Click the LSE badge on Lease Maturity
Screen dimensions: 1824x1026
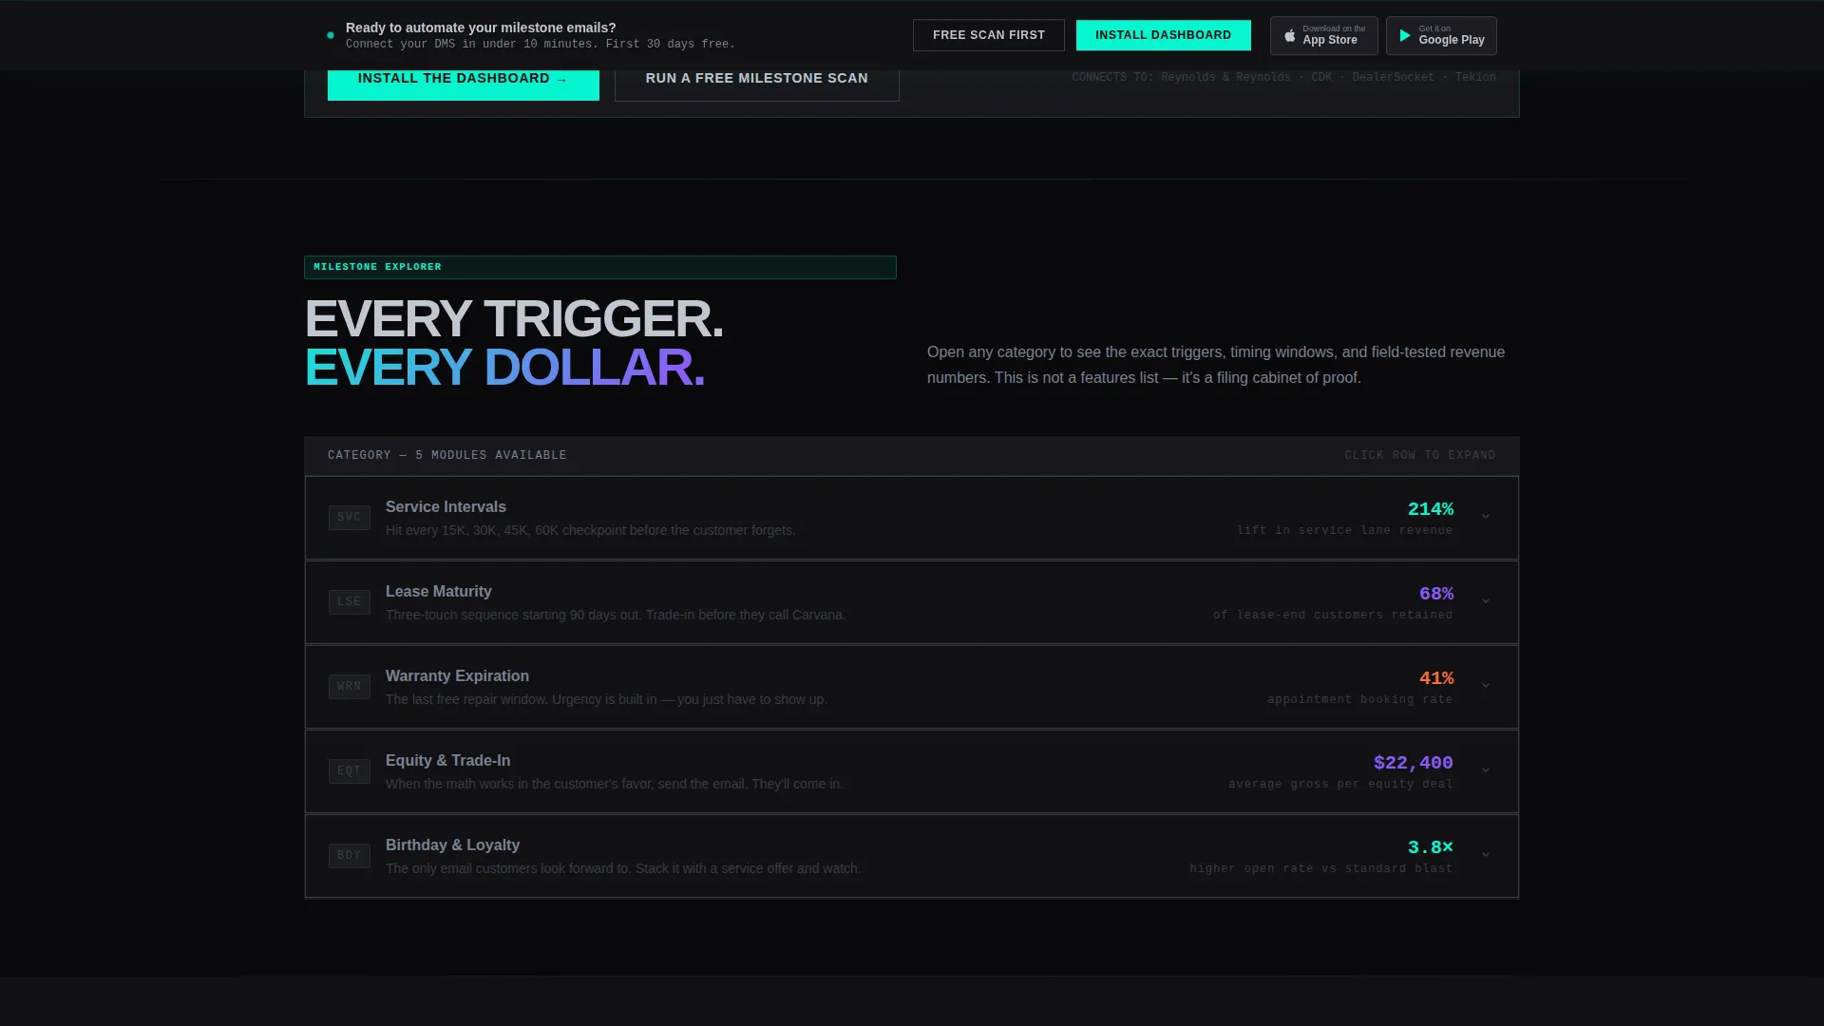(350, 602)
